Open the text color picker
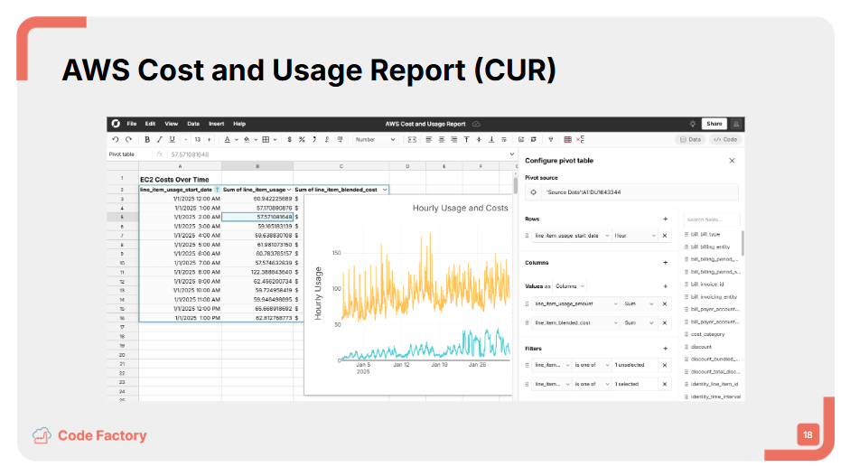850x476 pixels. click(228, 140)
